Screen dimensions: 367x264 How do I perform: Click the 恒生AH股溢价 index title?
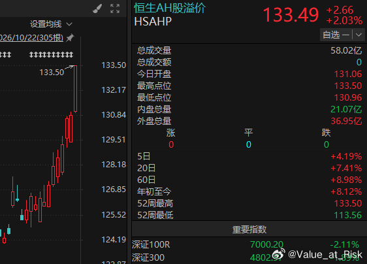[170, 8]
